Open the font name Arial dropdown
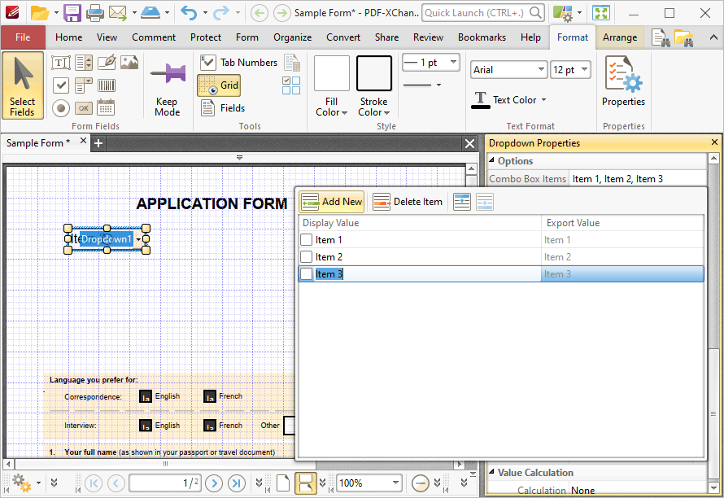Screen dimensions: 724x498 542,70
